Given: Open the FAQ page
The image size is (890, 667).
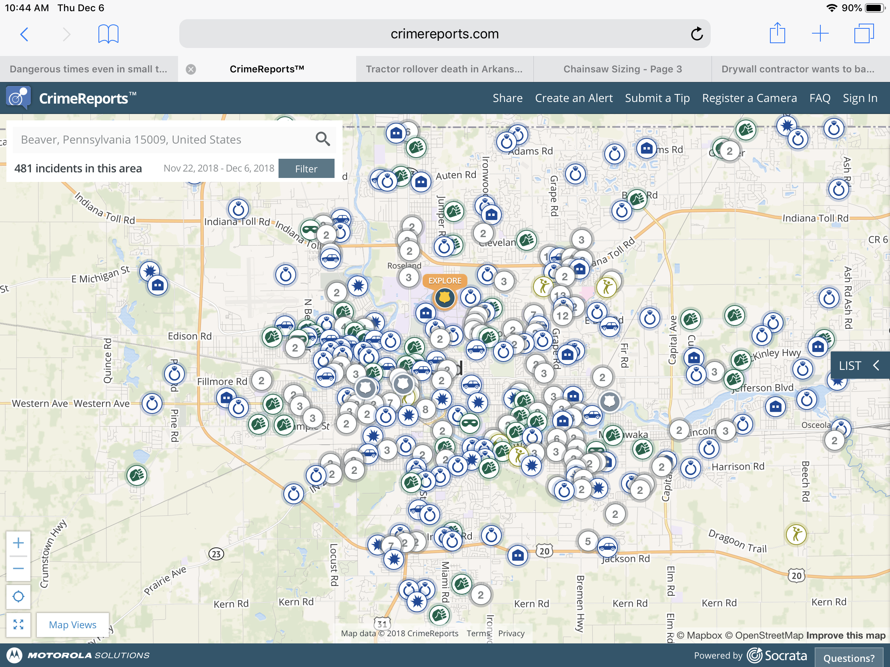Looking at the screenshot, I should point(820,98).
